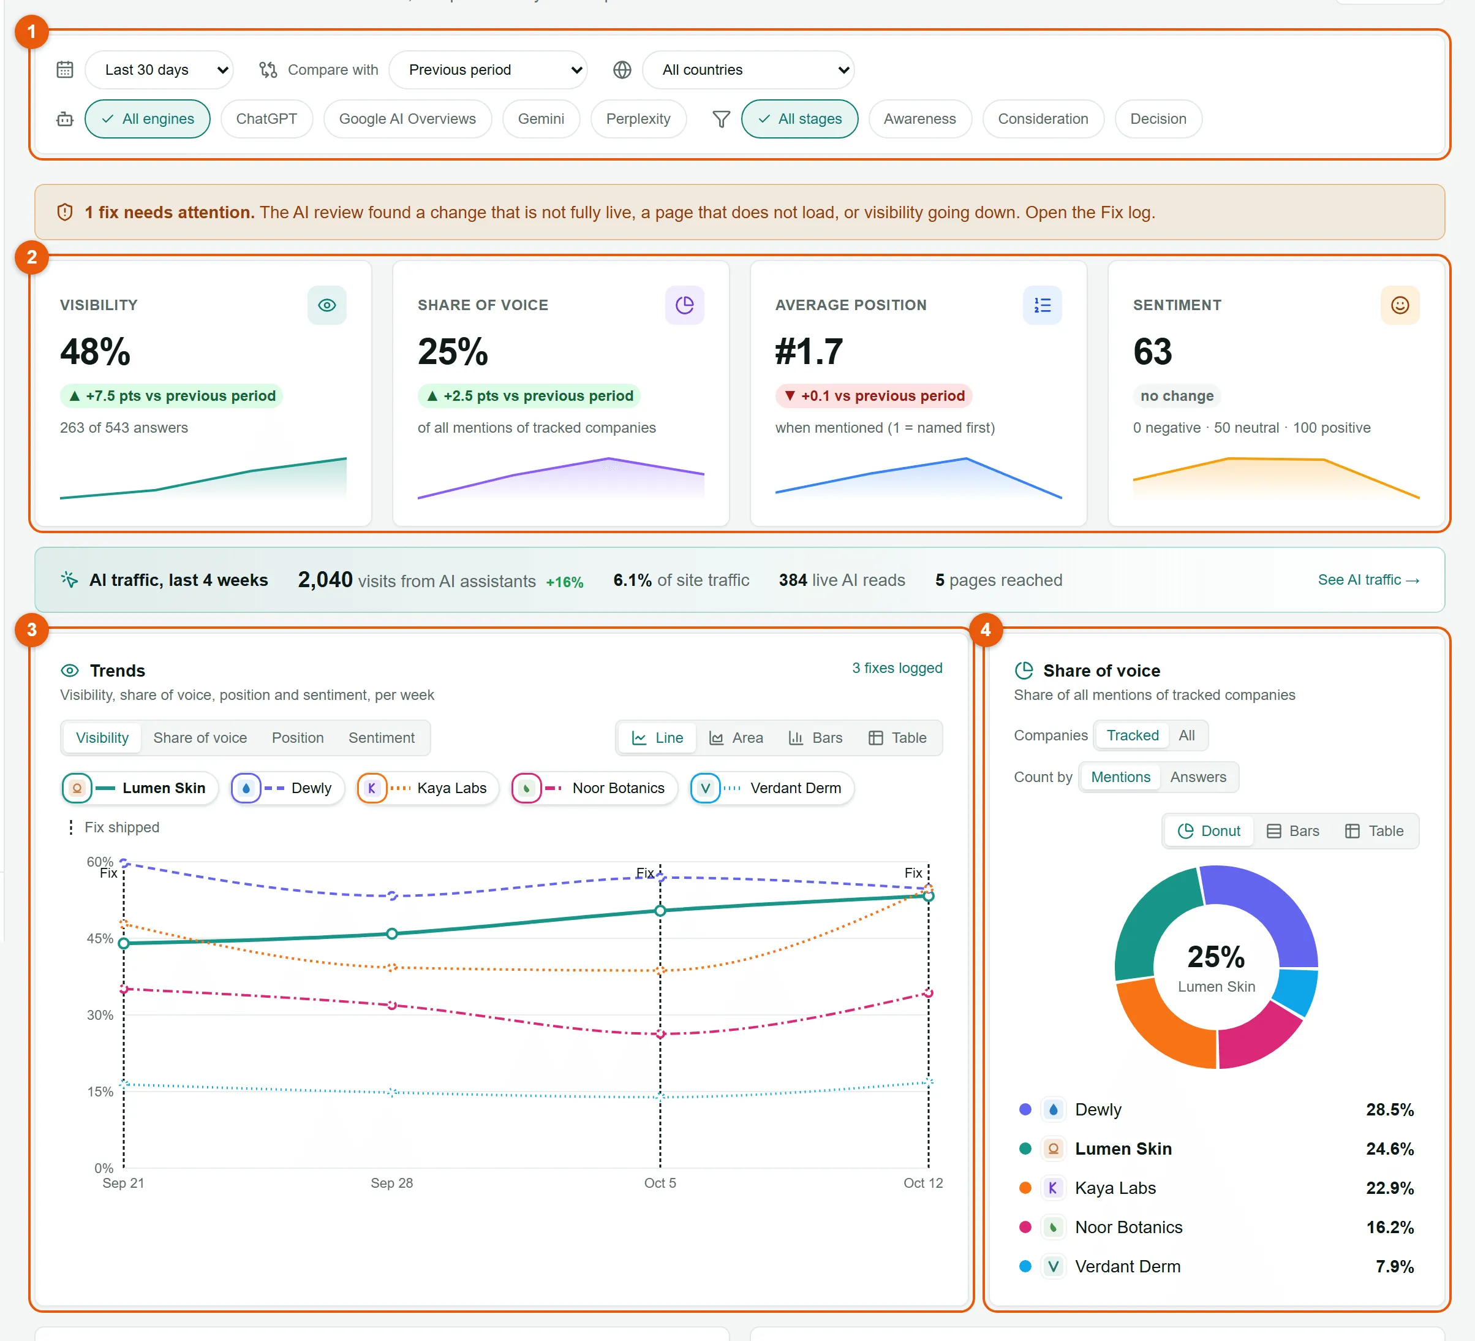Click the Noor Botanics leaf logo in the Share of voice list
The image size is (1475, 1341).
pos(1053,1227)
